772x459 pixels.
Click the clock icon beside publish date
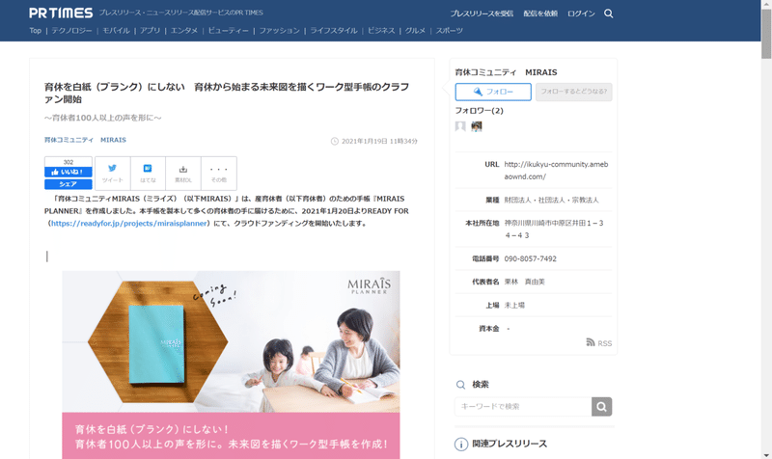click(334, 141)
